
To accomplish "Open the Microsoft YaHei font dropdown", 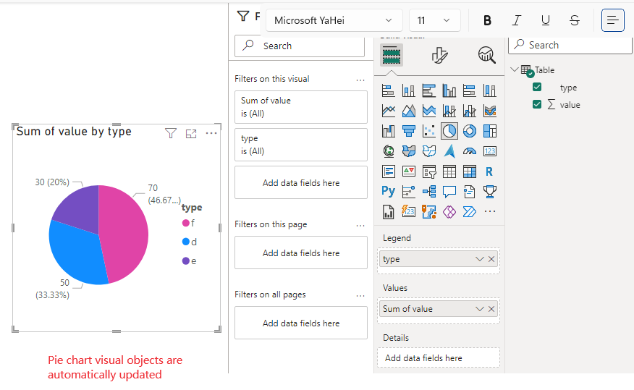I will coord(334,20).
